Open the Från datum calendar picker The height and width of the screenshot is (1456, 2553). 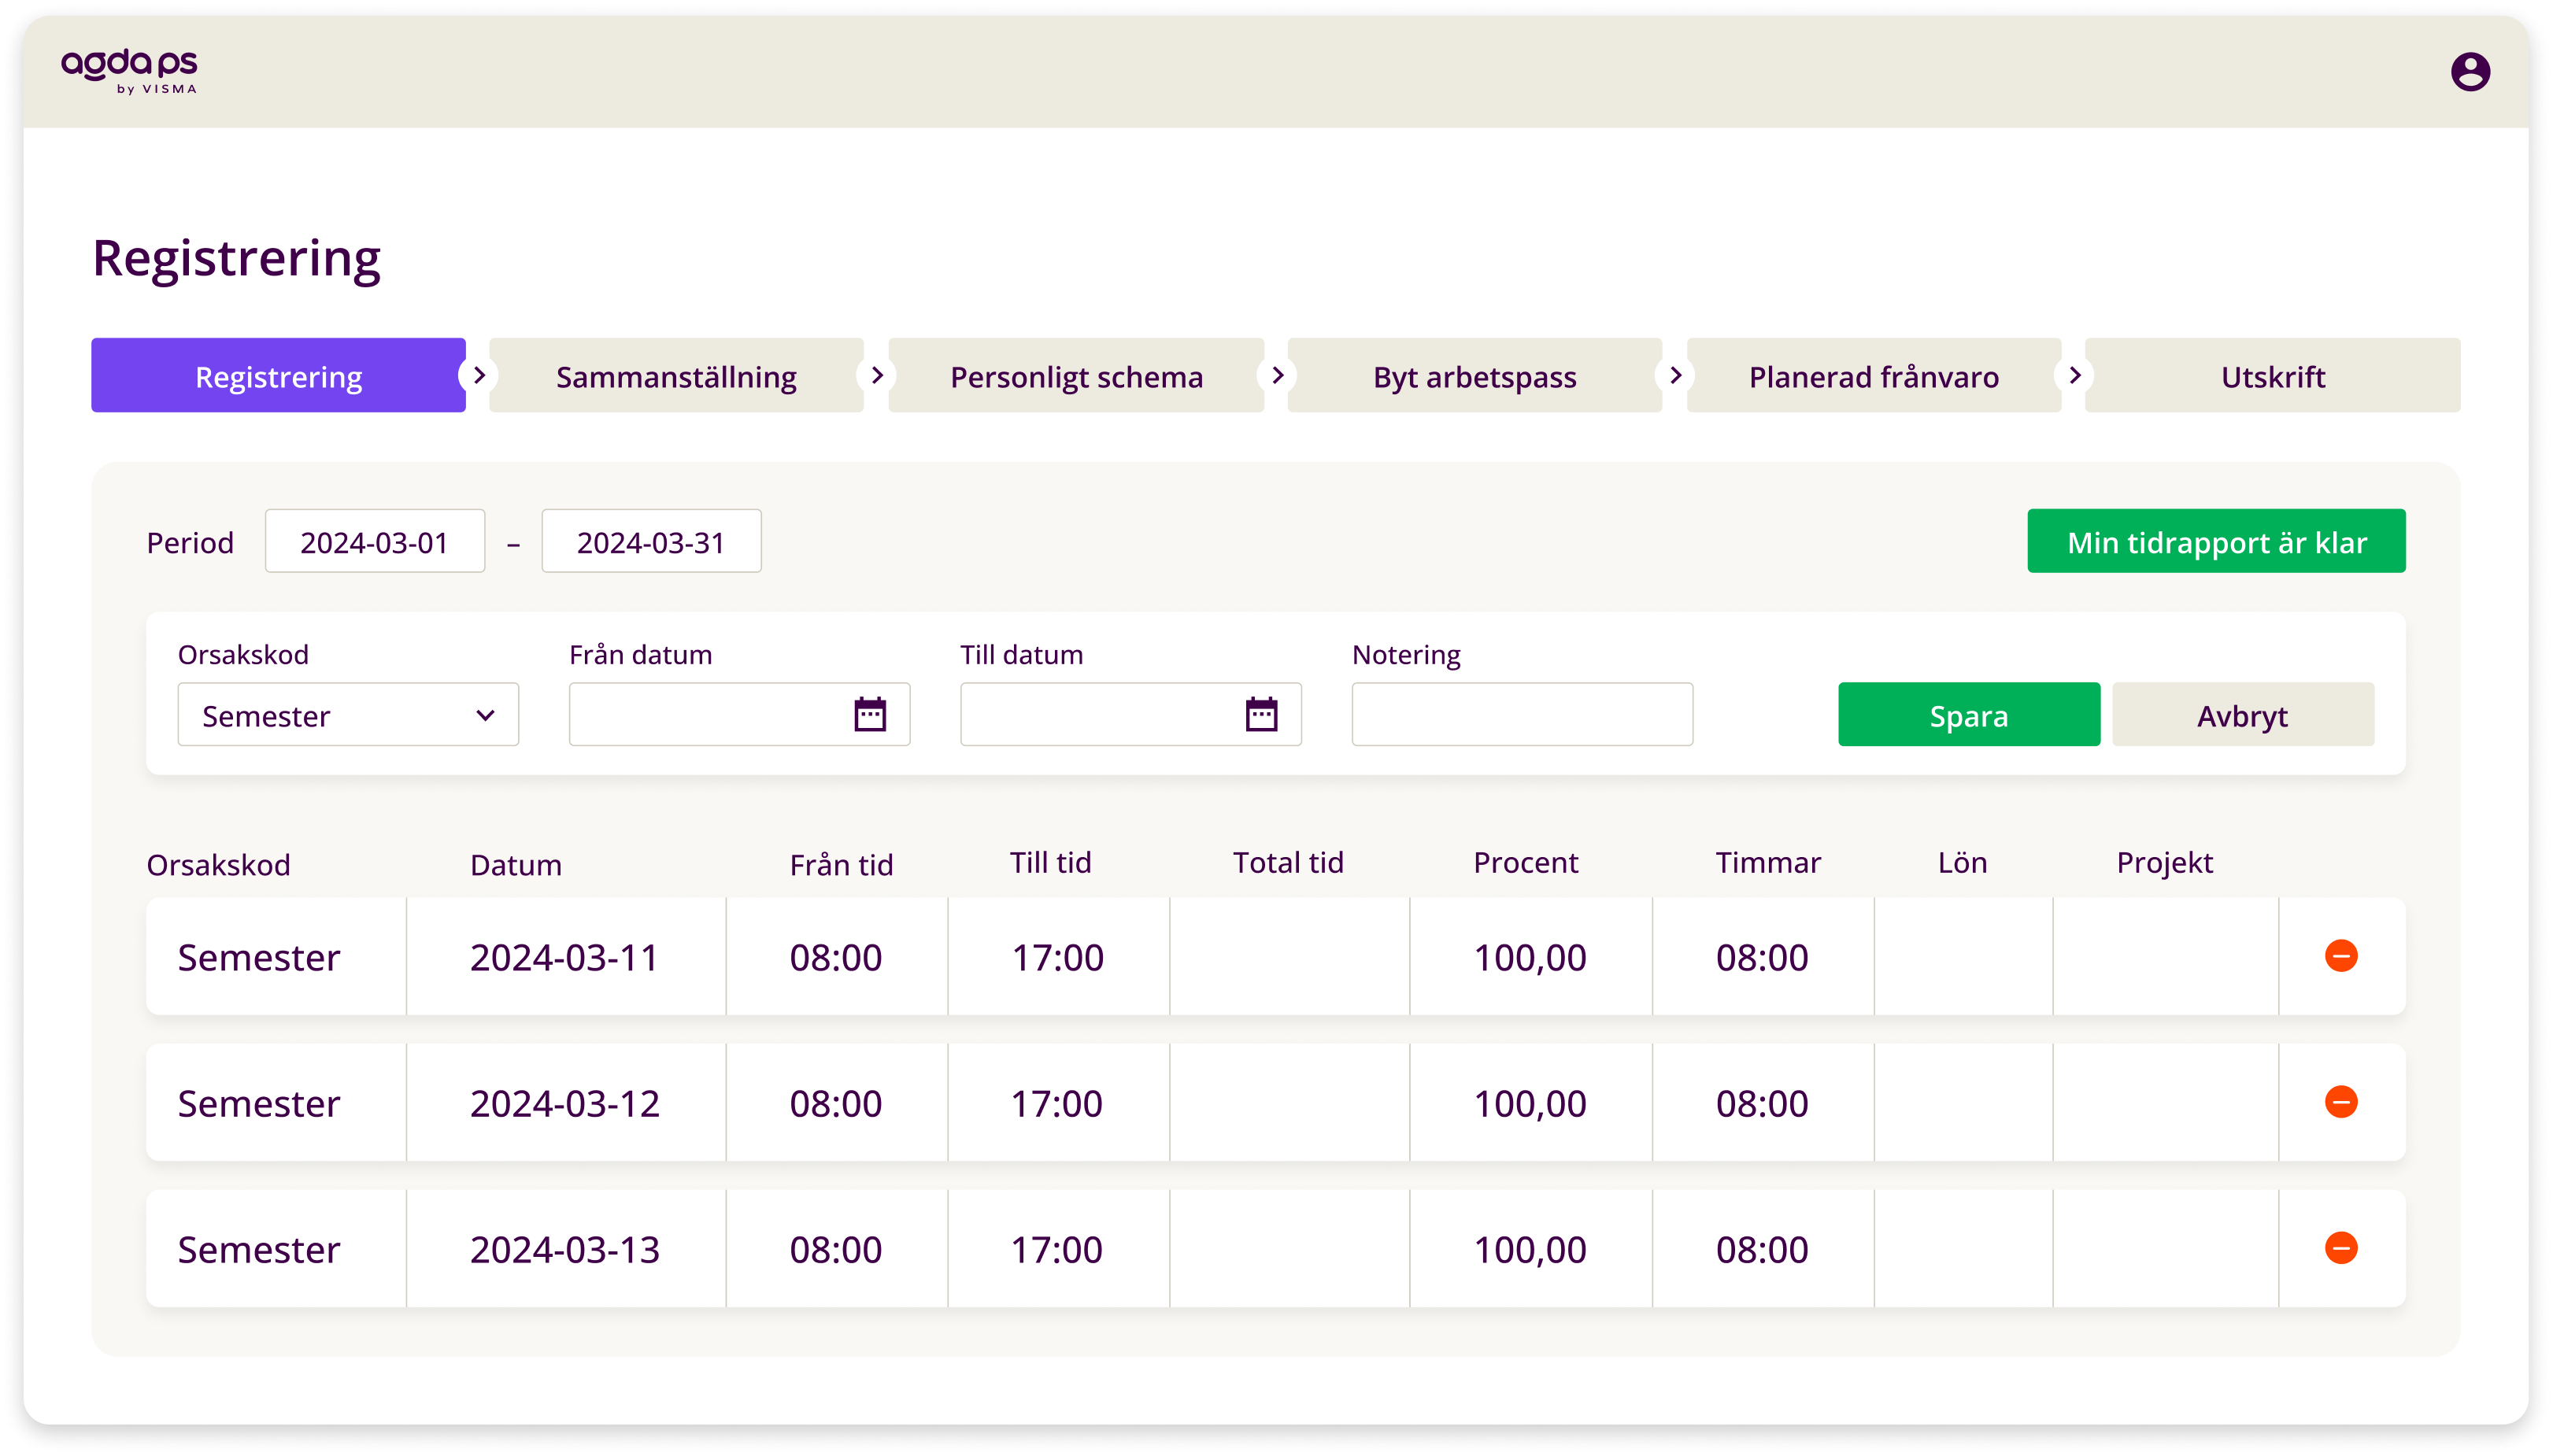point(869,715)
